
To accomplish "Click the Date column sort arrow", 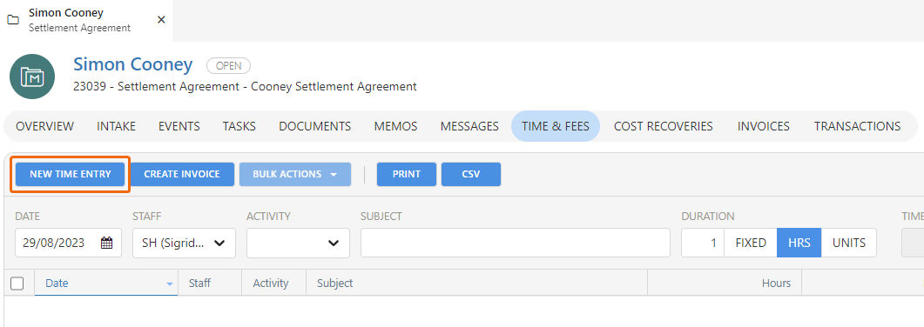I will pyautogui.click(x=170, y=284).
